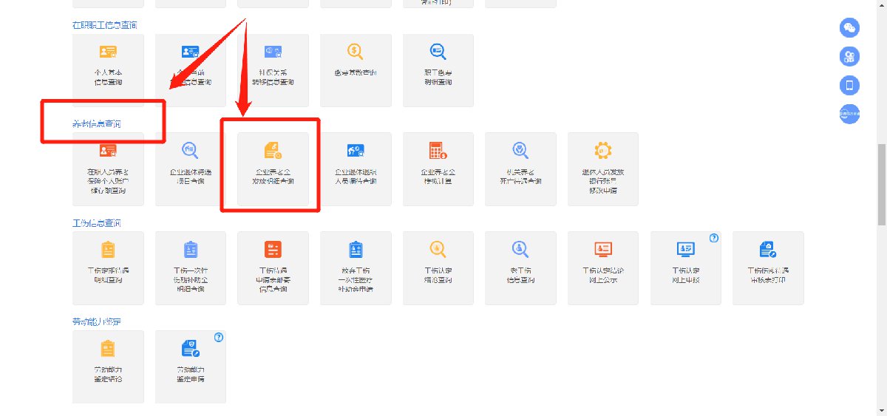Open 退休人员发放银行账户修改申请 gear tile
The image size is (887, 416).
pos(603,168)
